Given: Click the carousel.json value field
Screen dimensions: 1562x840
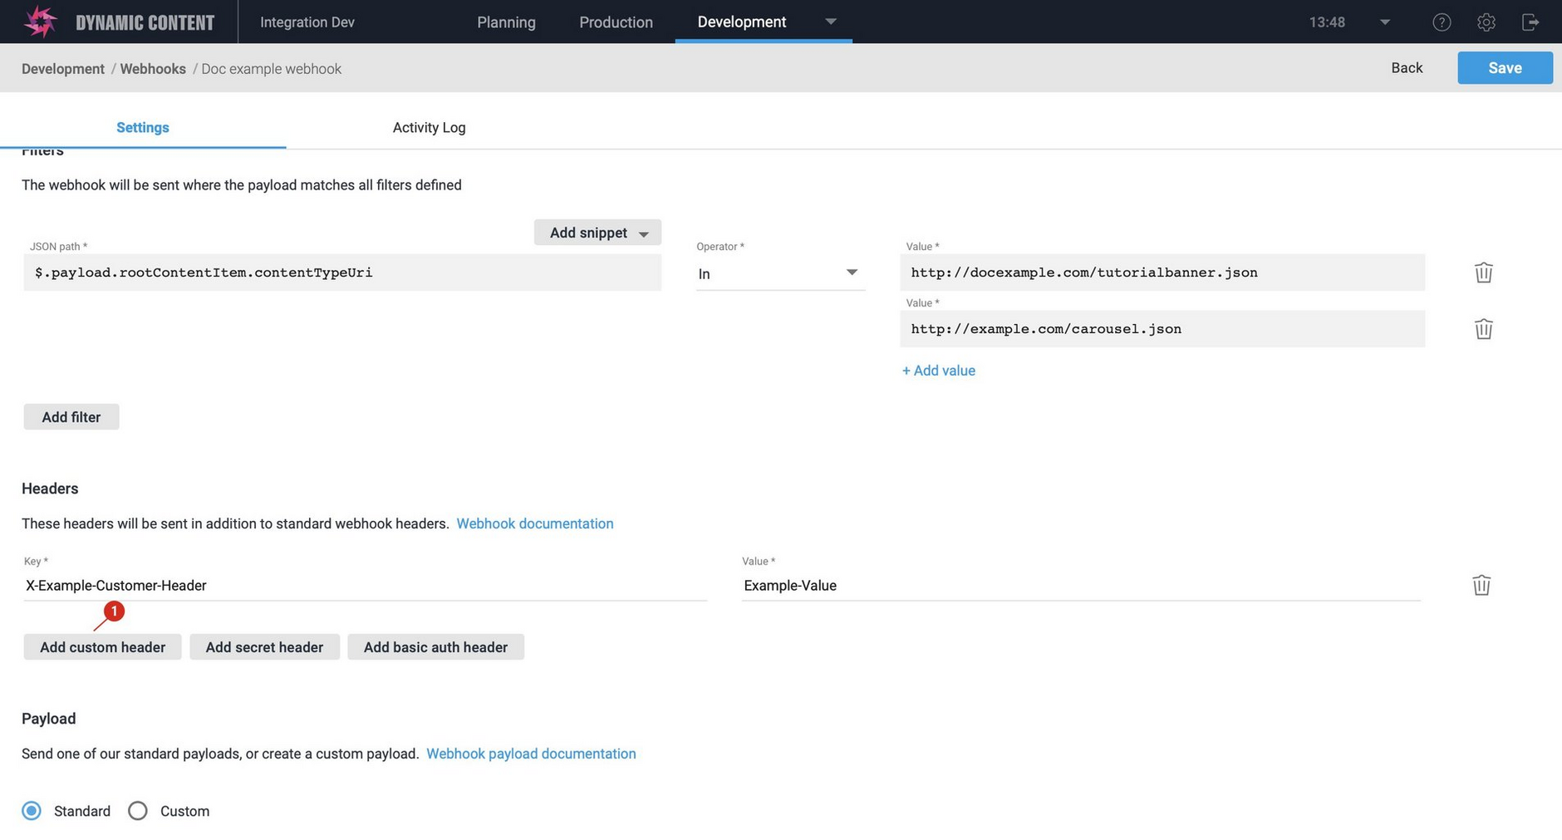Looking at the screenshot, I should (1162, 329).
